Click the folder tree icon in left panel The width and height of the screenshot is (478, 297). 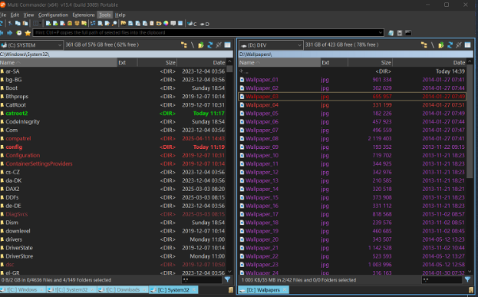[x=184, y=45]
